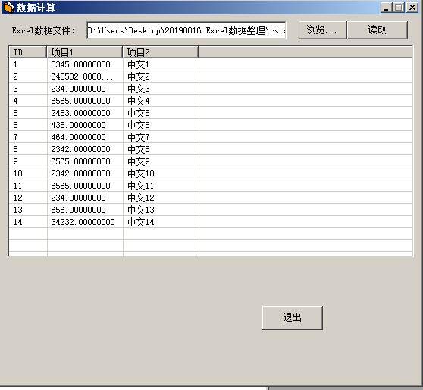This screenshot has height=390, width=423.
Task: Select the row with ID 5
Action: pyautogui.click(x=211, y=113)
